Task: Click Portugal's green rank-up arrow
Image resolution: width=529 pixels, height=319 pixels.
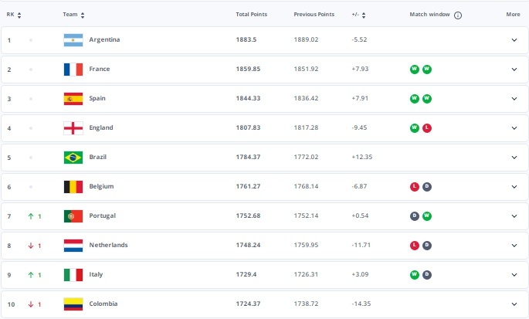Action: coord(31,216)
